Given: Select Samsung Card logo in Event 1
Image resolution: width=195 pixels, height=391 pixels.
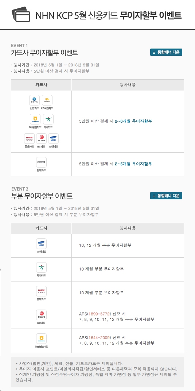Looking at the screenshot, I should 53,138.
